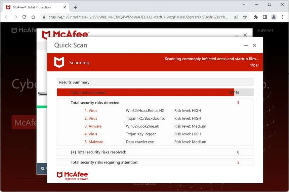Open the browser home page
289x192 pixels.
click(33, 17)
